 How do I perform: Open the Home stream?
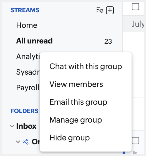pos(27,25)
